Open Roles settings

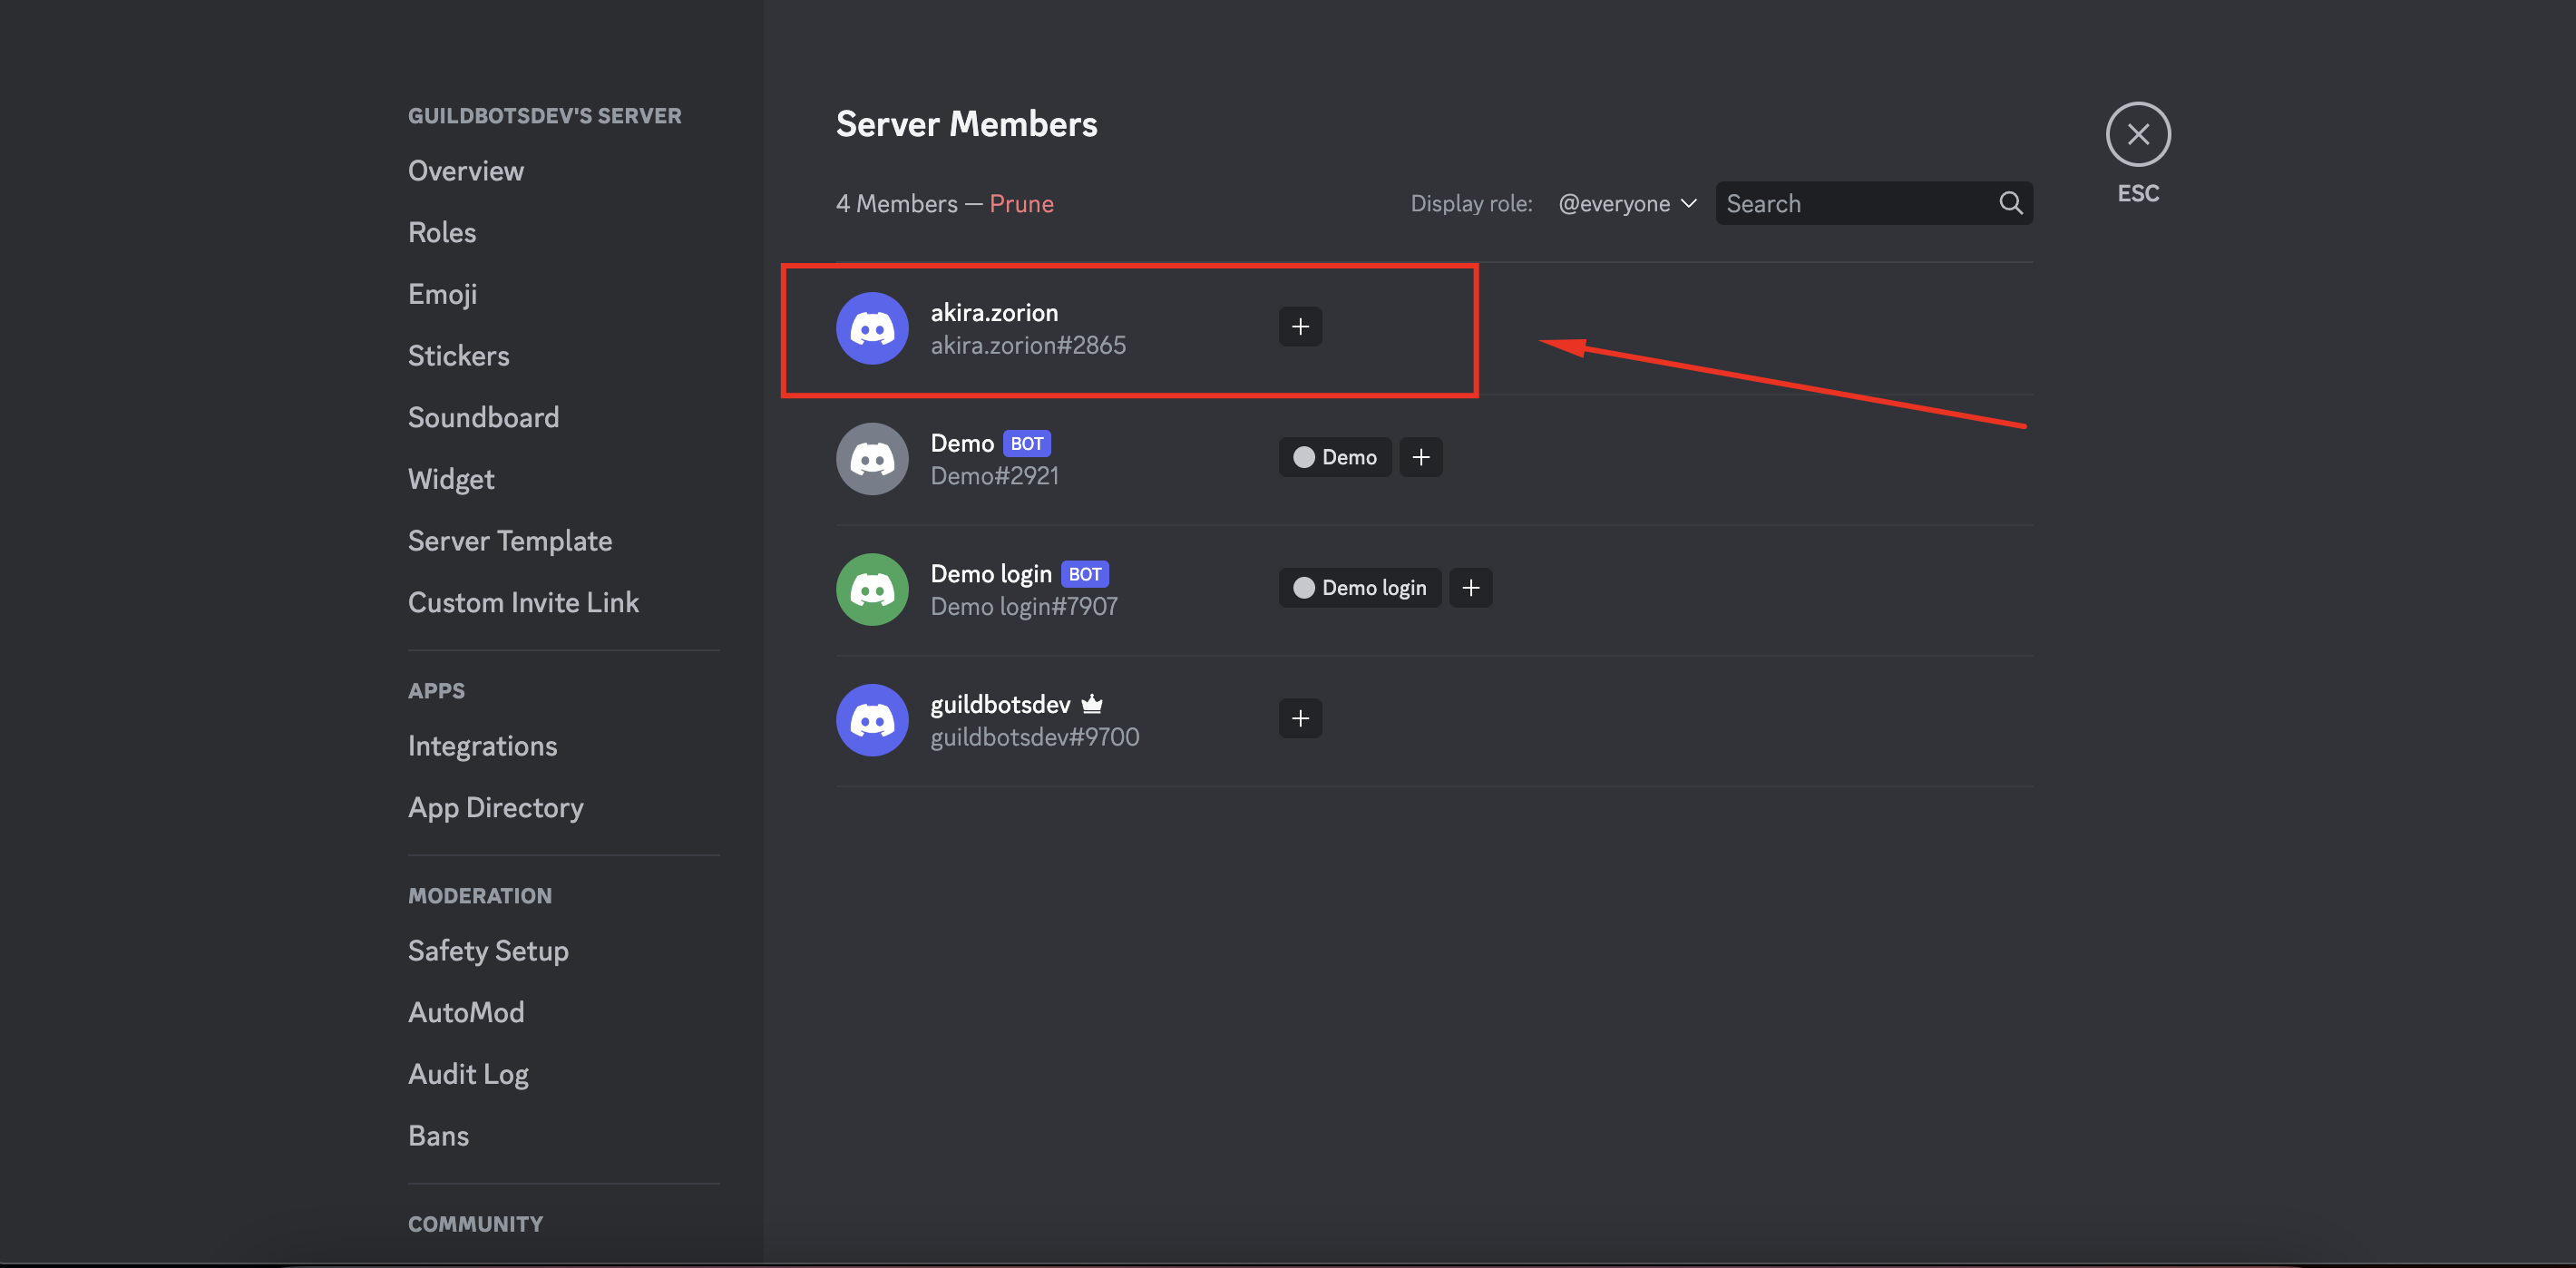(442, 232)
